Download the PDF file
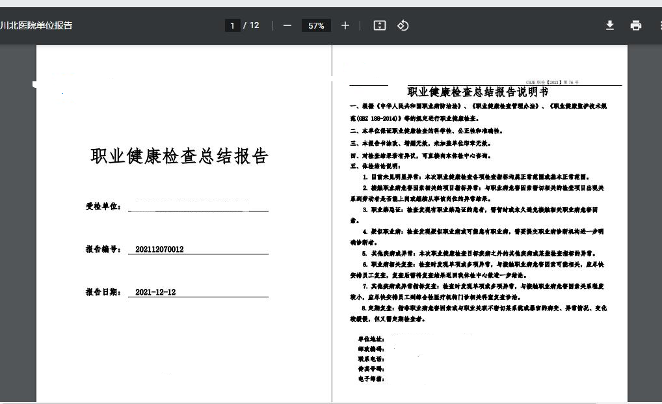 (x=609, y=25)
